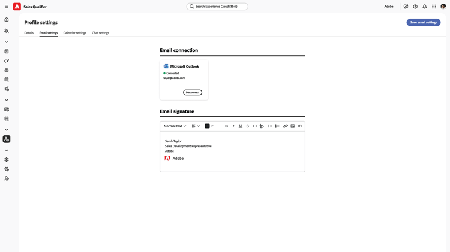The height and width of the screenshot is (252, 450).
Task: Open the hamburger navigation menu
Action: pos(7,7)
